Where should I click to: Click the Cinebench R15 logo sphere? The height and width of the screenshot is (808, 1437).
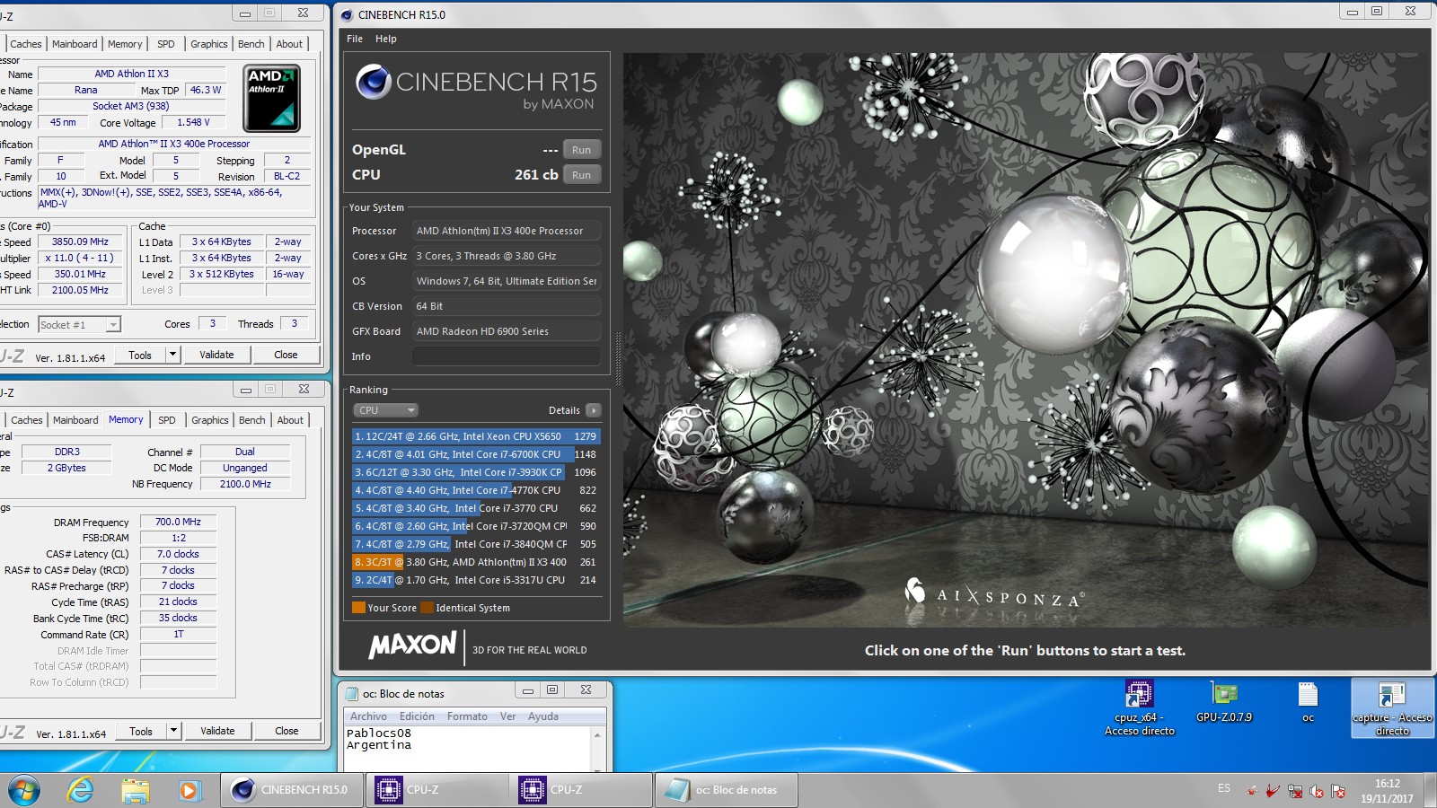point(373,82)
